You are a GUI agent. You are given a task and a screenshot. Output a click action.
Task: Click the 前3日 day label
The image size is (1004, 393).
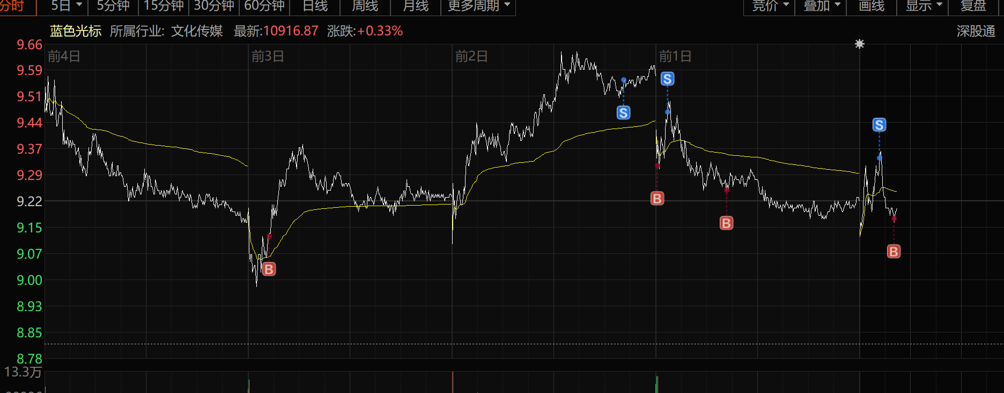tap(268, 56)
